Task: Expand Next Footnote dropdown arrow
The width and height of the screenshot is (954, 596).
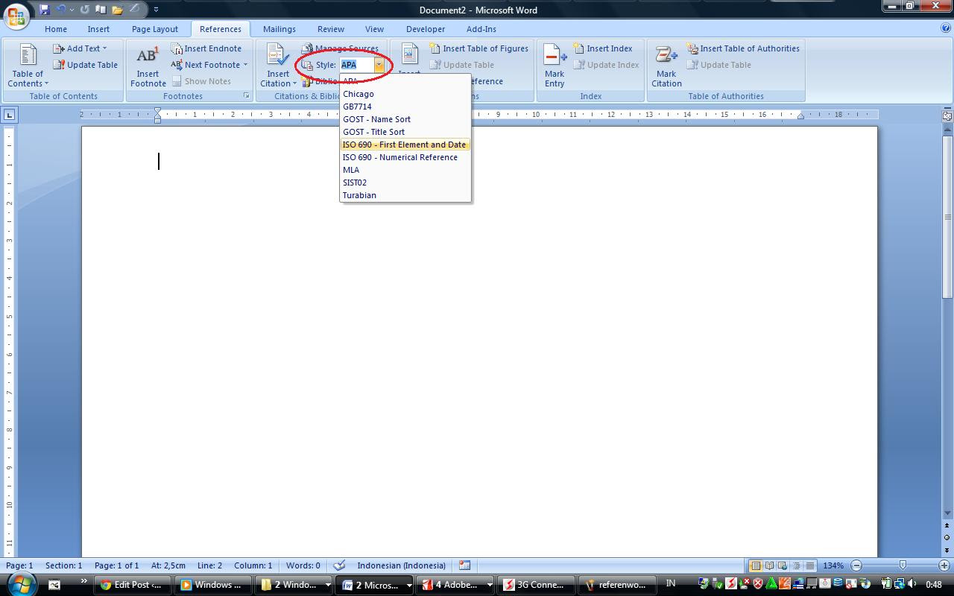Action: tap(245, 65)
